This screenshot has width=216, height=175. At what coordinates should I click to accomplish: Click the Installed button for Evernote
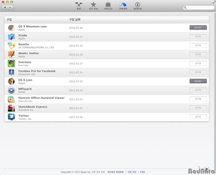point(198,63)
